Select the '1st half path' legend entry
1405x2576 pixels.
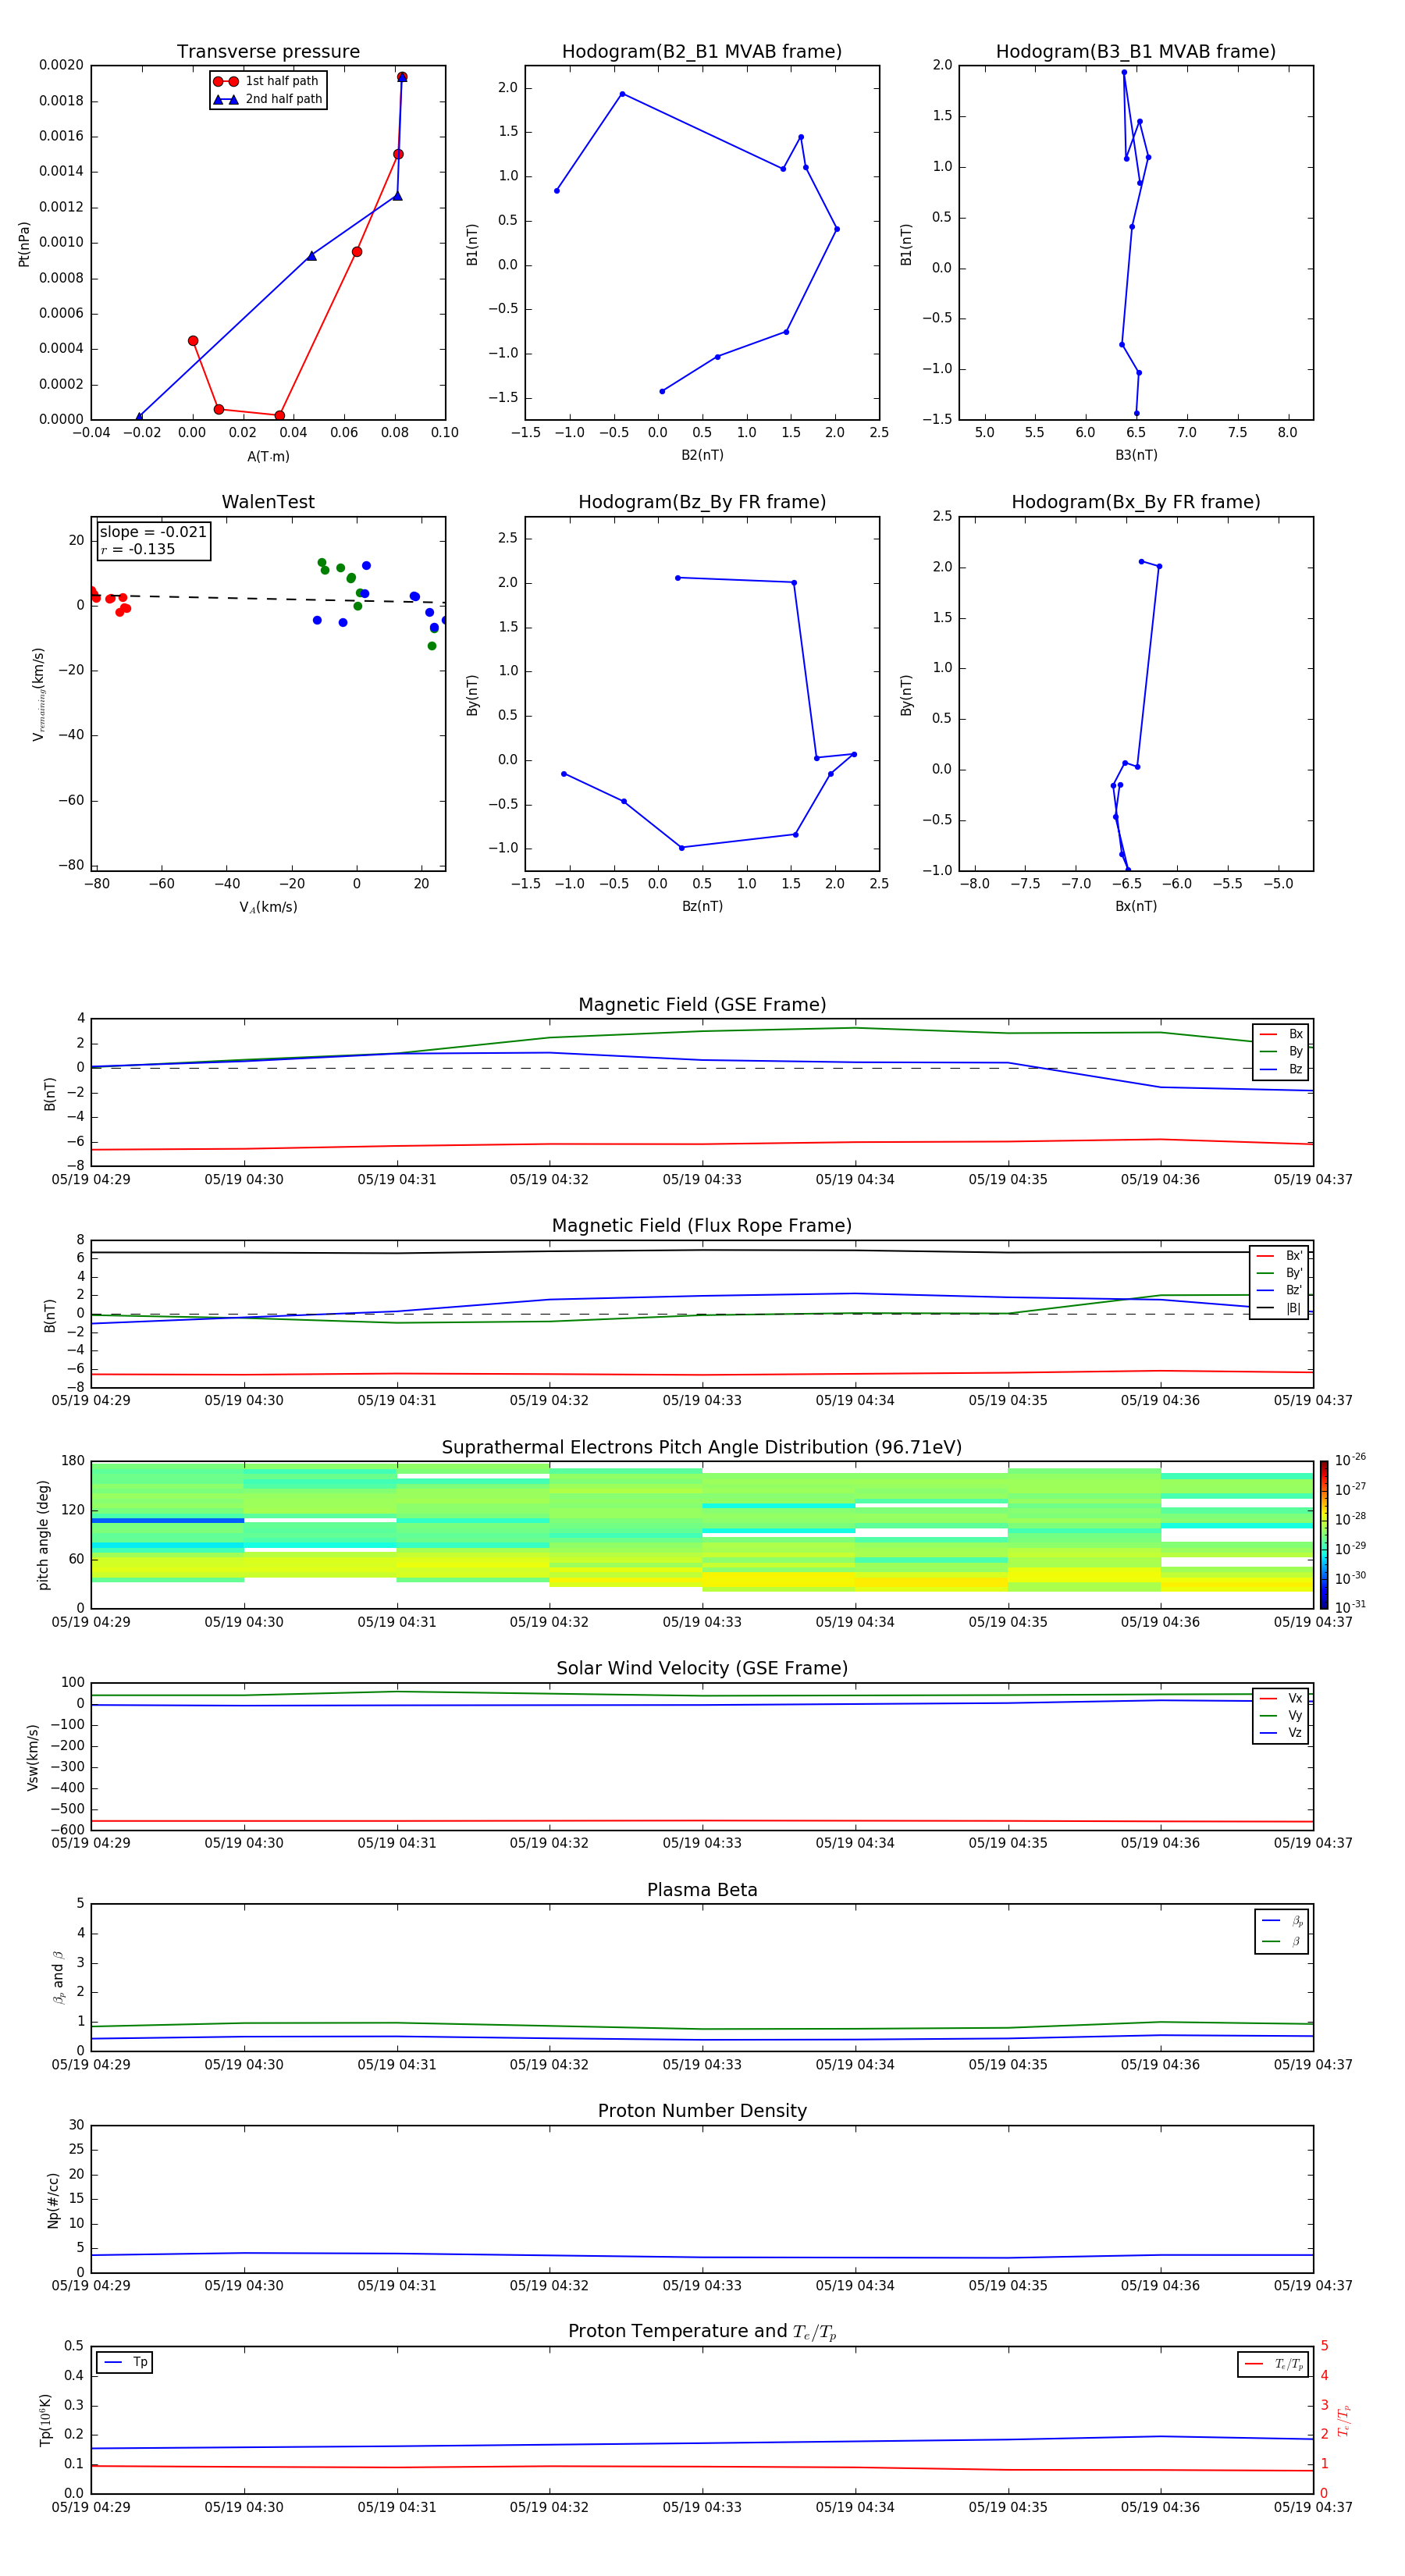tap(266, 81)
